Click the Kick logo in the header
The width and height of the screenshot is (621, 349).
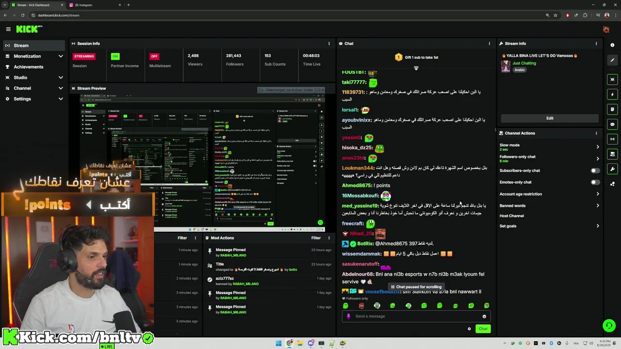click(x=29, y=29)
